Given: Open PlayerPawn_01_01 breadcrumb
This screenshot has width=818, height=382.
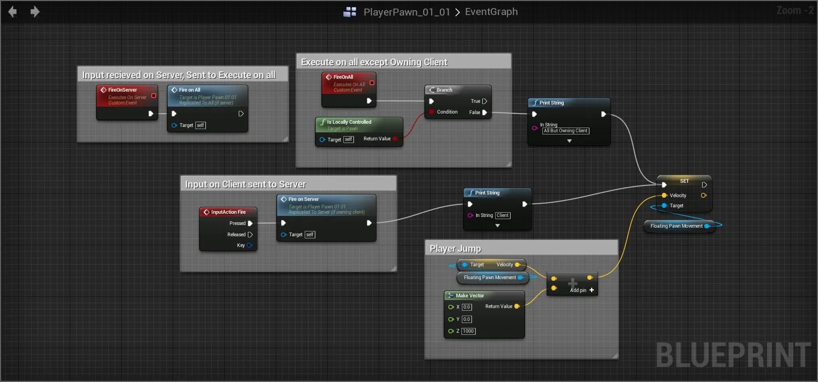Looking at the screenshot, I should coord(407,12).
